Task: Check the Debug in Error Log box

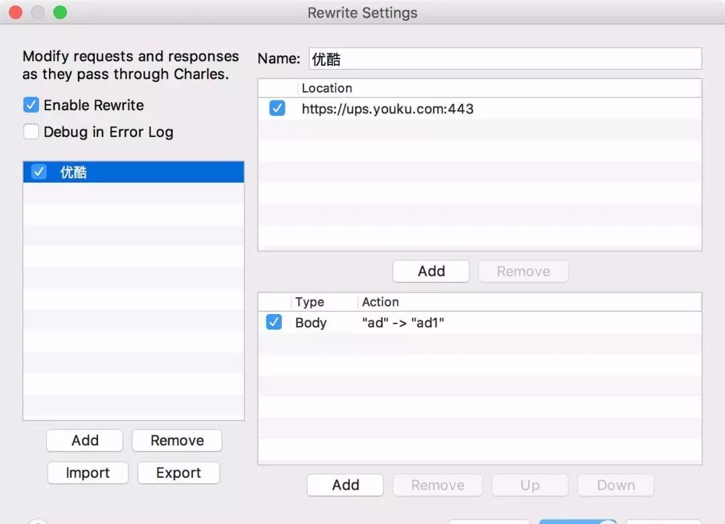Action: [x=31, y=132]
